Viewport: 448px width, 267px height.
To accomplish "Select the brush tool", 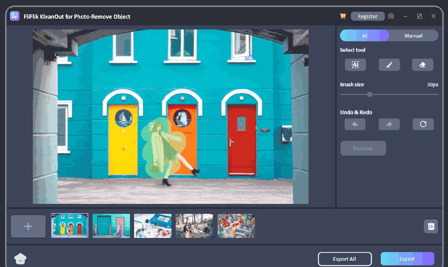I will point(389,65).
